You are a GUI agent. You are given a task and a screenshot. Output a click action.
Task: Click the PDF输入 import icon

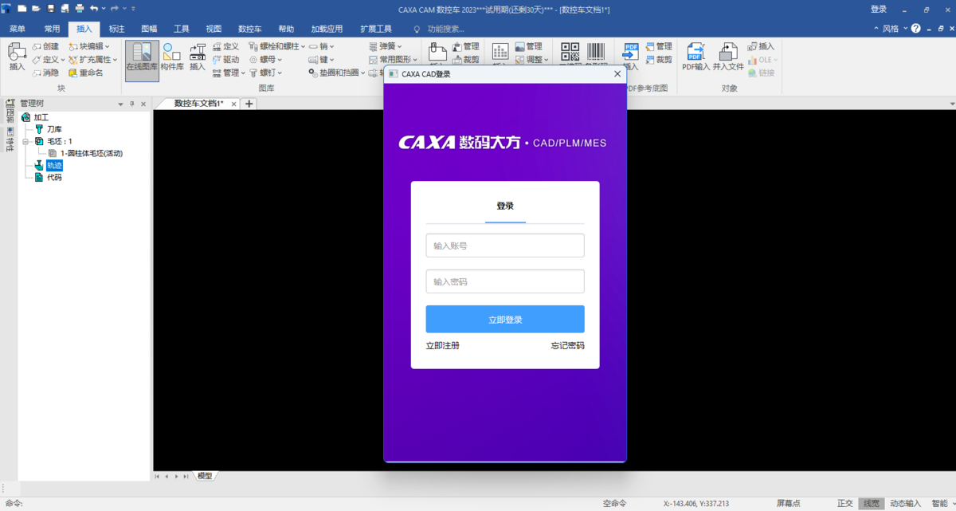point(695,57)
